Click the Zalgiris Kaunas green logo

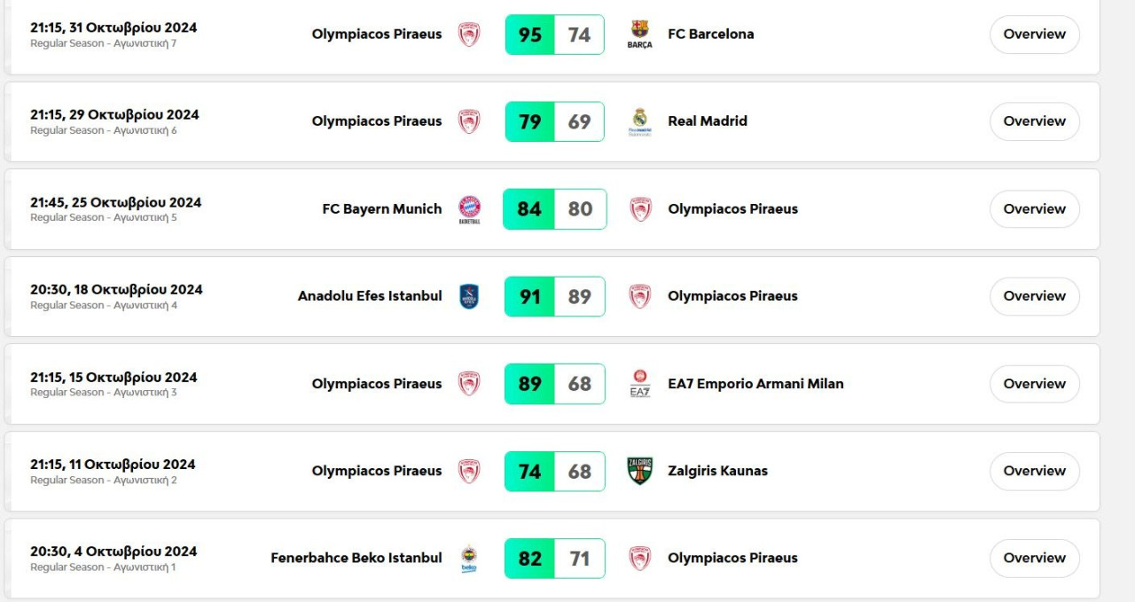(639, 471)
